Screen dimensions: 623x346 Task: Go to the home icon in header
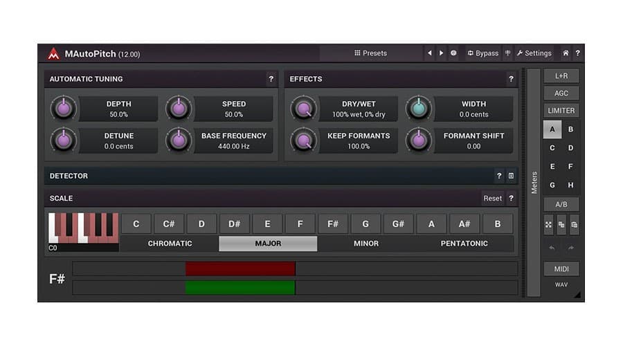click(566, 53)
